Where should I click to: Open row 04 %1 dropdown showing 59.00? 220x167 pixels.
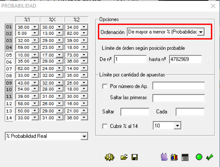tap(35, 47)
